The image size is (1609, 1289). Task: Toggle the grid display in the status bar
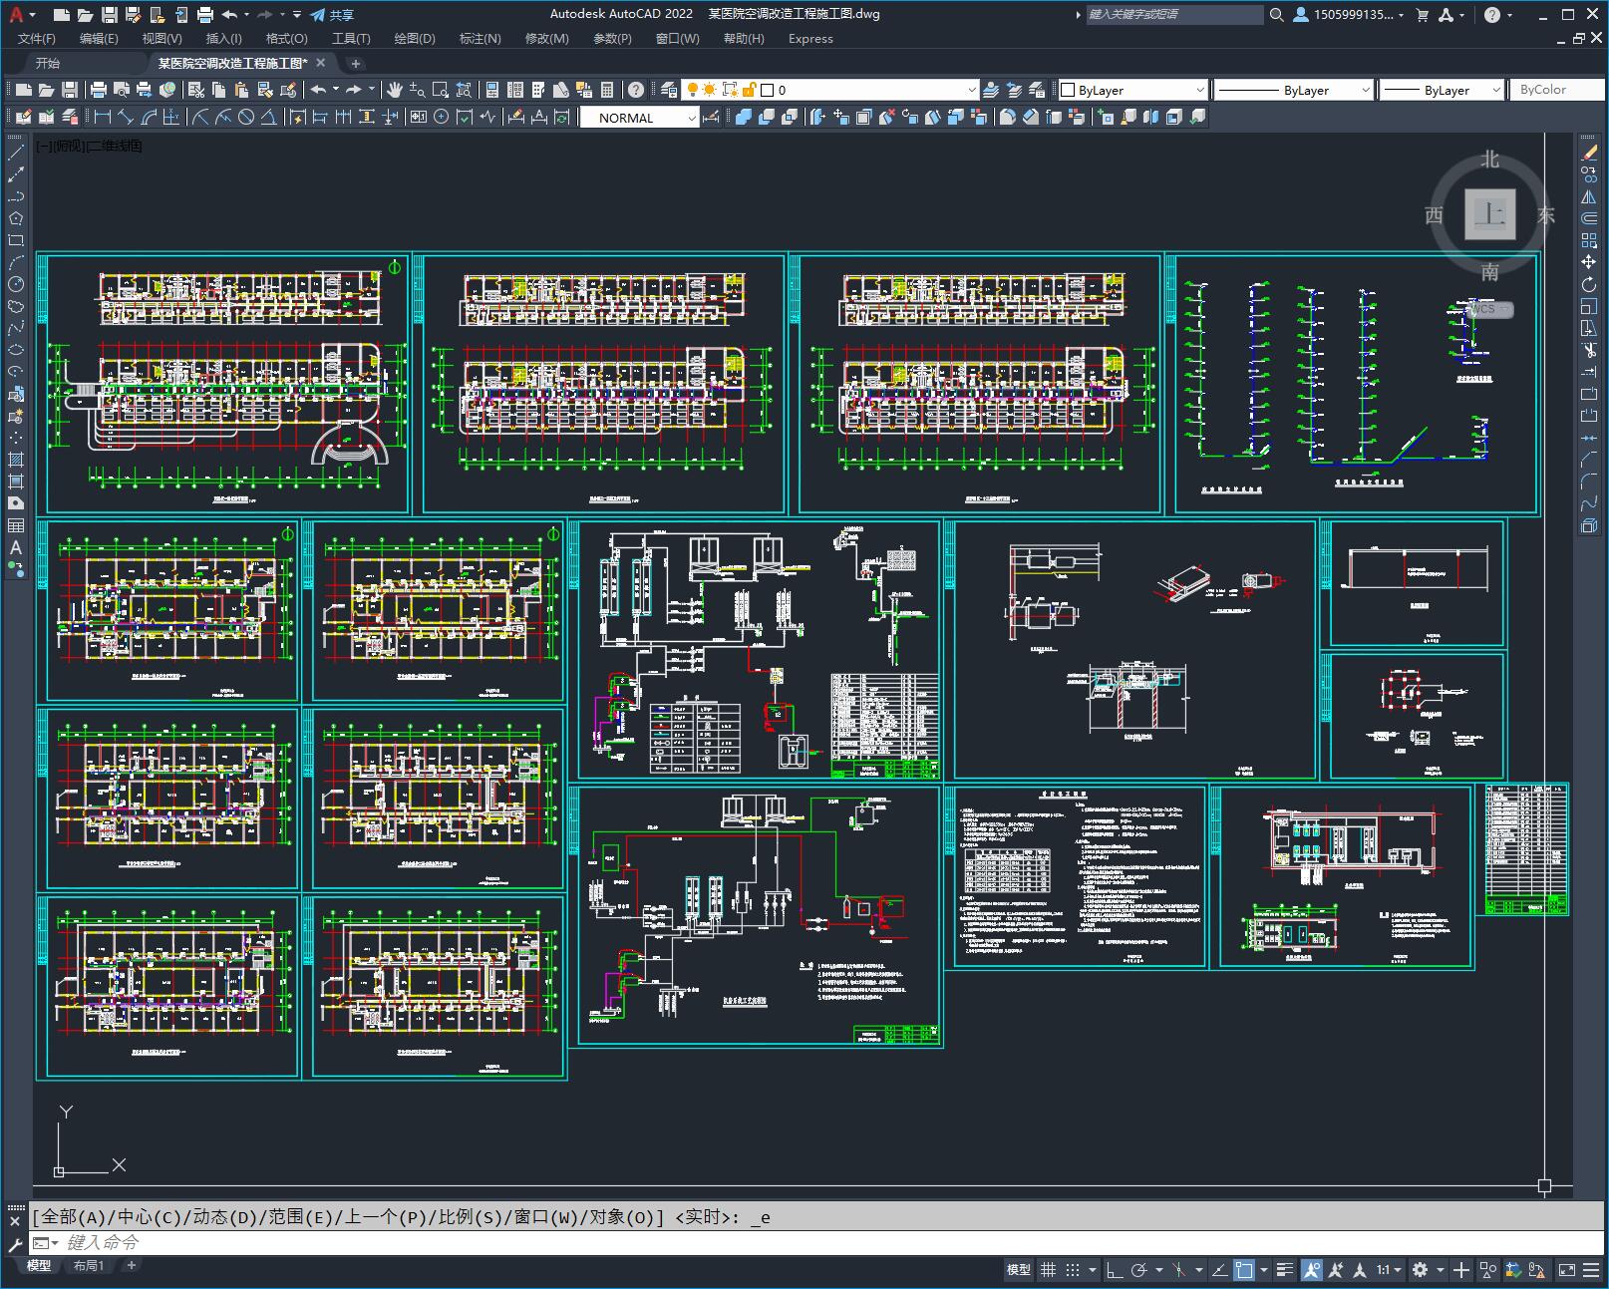click(x=1048, y=1270)
